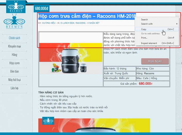This screenshot has height=135, width=182.
Task: Click the highlighted product title Hộp cơm trưa cắm điện
Action: 87,16
